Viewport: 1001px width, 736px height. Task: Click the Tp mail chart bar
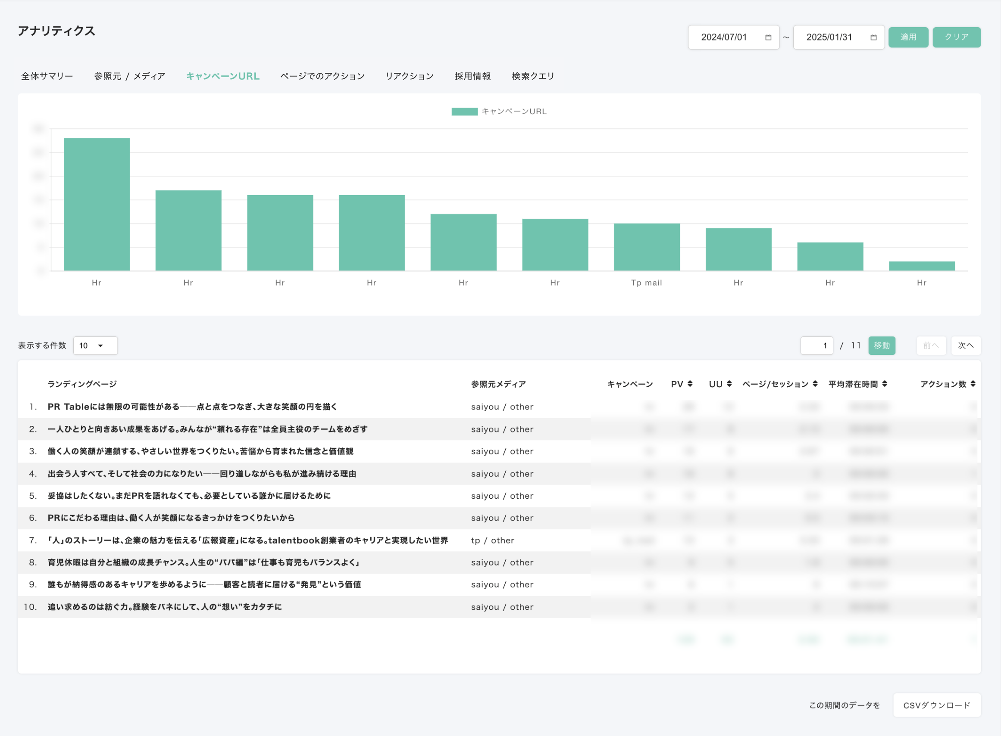[x=647, y=247]
